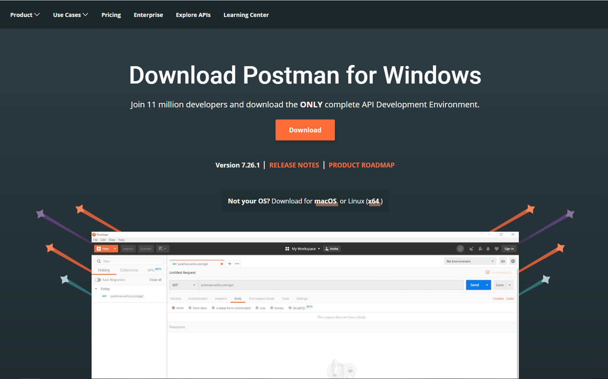The height and width of the screenshot is (379, 608).
Task: Click the Postman window close X icon
Action: click(513, 235)
